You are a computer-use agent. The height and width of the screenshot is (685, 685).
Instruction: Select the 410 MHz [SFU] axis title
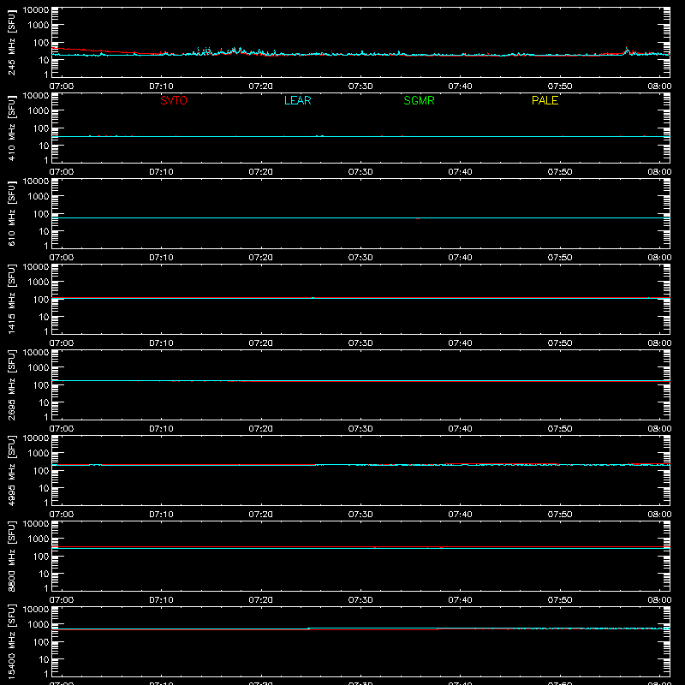click(11, 128)
